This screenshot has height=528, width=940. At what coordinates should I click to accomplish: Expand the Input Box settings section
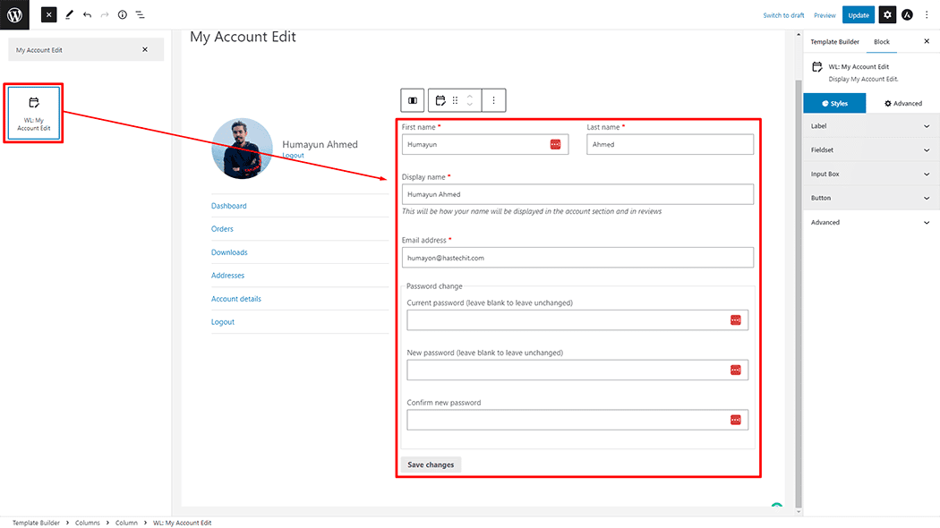pyautogui.click(x=870, y=174)
